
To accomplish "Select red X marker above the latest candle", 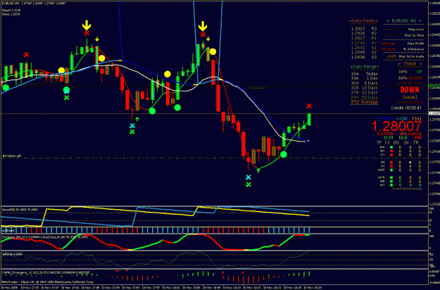I will click(309, 106).
